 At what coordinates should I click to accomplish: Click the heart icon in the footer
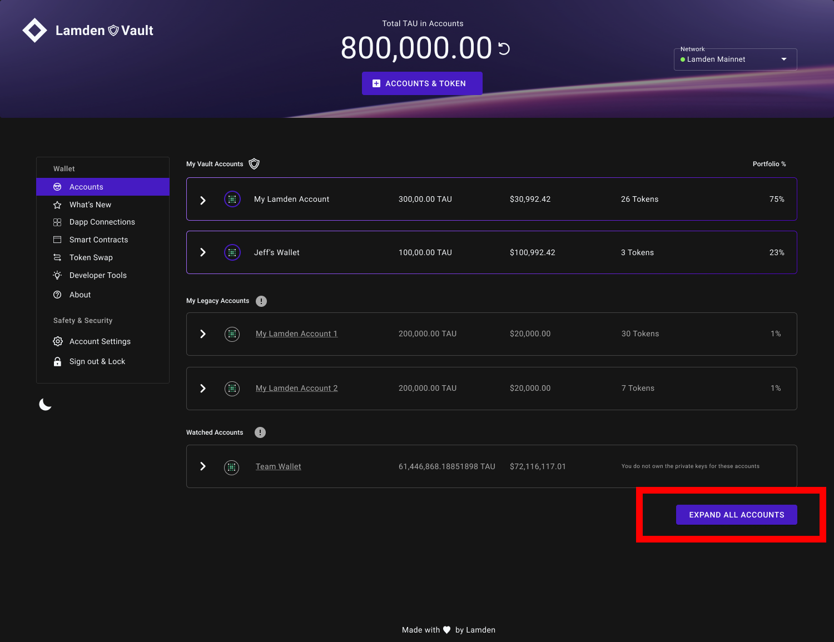(x=446, y=630)
